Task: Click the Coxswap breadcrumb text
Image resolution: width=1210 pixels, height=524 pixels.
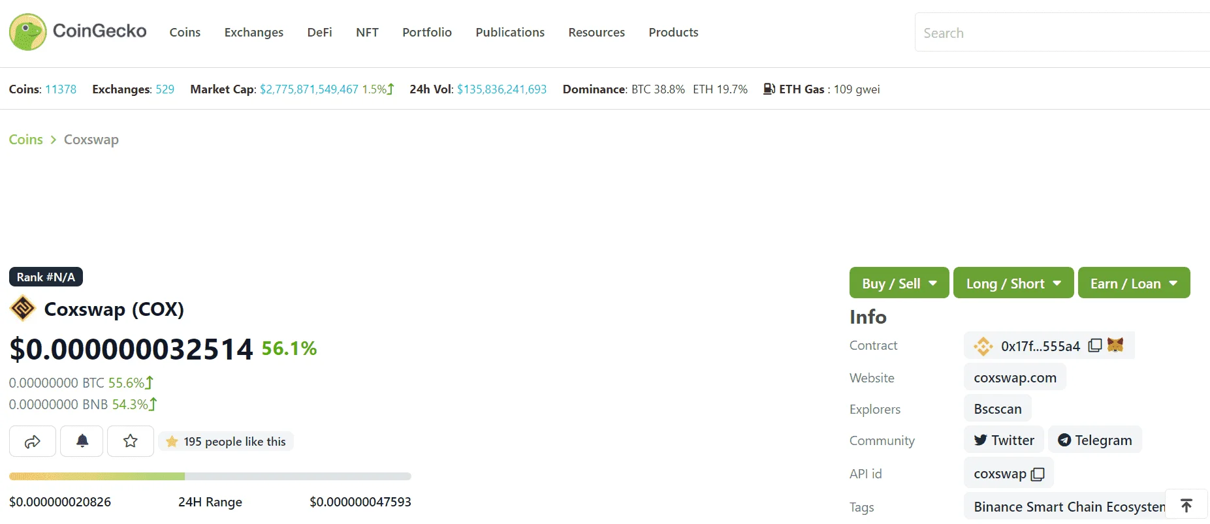Action: (91, 140)
